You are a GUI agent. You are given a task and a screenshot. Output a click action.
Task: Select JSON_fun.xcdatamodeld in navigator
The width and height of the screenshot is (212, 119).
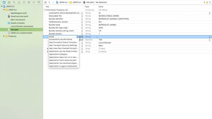pos(21,33)
